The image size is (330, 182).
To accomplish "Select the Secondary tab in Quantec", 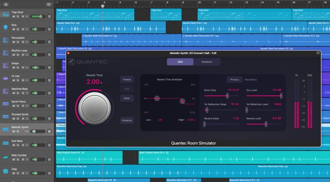I will (251, 79).
